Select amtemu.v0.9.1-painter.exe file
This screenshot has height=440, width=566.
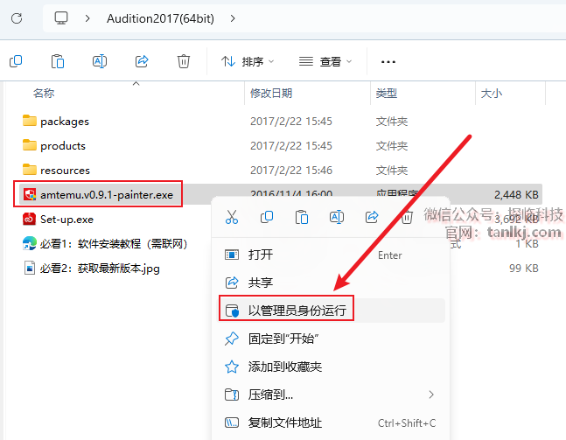coord(107,195)
